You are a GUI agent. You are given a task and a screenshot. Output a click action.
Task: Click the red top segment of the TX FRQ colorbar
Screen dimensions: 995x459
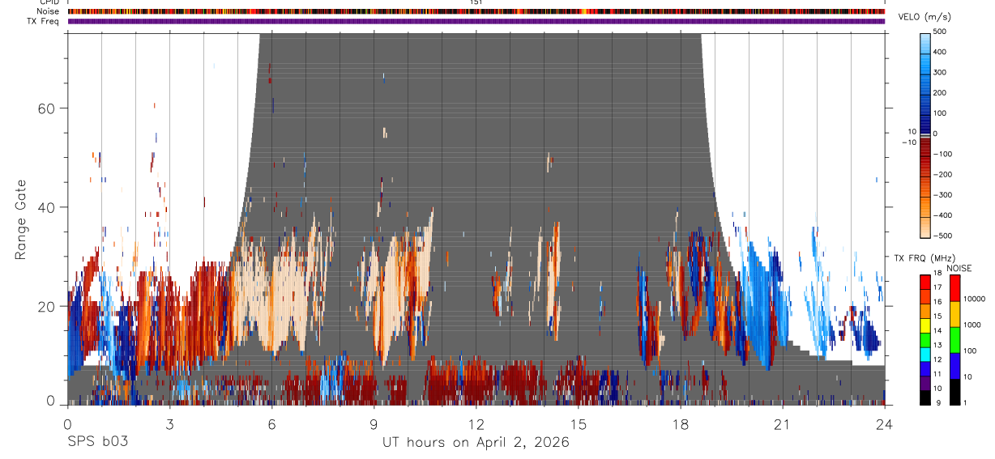tap(926, 282)
